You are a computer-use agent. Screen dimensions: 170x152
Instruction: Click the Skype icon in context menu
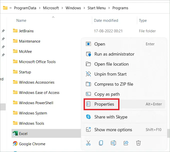click(88, 117)
